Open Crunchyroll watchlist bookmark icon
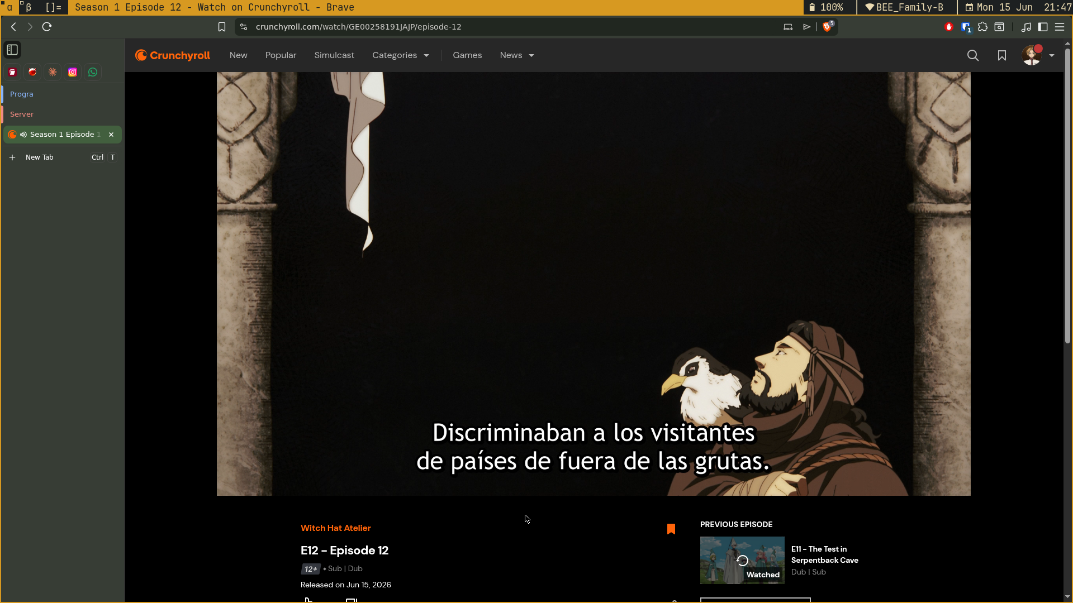The image size is (1073, 603). pyautogui.click(x=1002, y=55)
